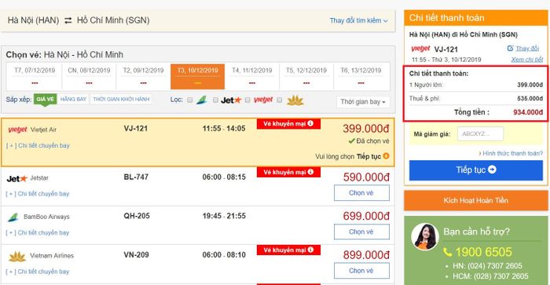Click the 590.000đ price of BL-747
Image resolution: width=550 pixels, height=285 pixels.
coord(366,177)
